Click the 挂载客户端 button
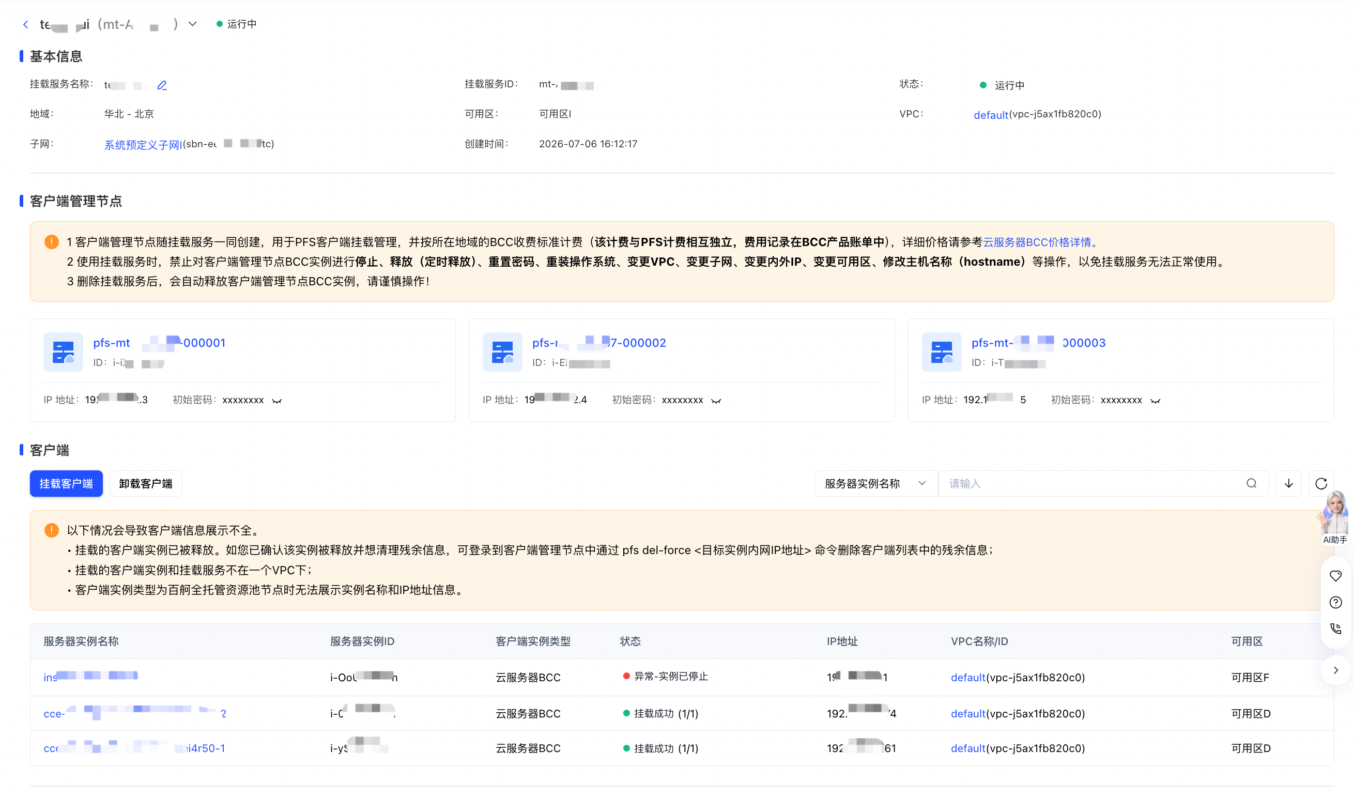1354x796 pixels. point(66,483)
